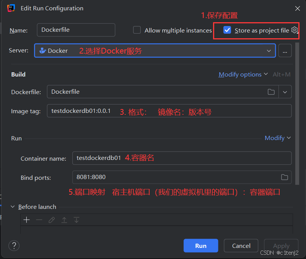Enable Allow multiple instances checkbox
Screen dimensions: 306x259
137,30
